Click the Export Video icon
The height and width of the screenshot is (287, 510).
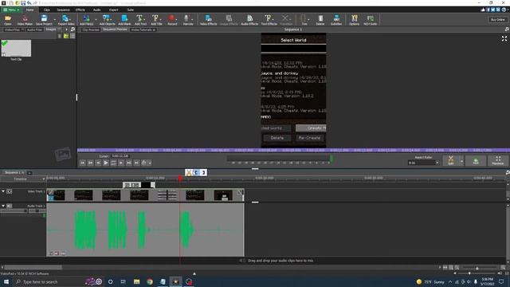[x=65, y=20]
